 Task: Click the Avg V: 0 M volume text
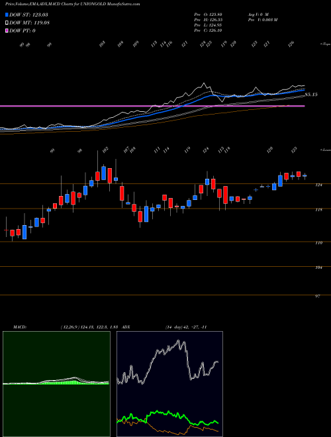258,14
